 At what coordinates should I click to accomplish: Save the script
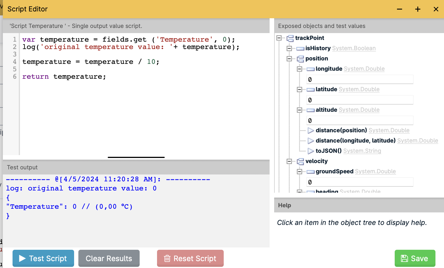[x=415, y=258]
